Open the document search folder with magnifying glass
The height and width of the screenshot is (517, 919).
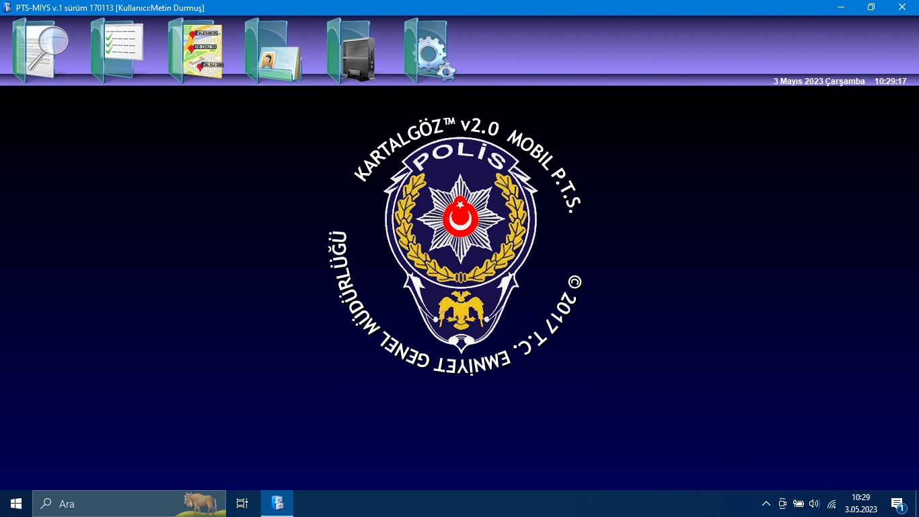click(40, 50)
